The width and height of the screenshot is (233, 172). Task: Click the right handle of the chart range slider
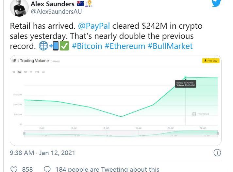click(x=217, y=133)
